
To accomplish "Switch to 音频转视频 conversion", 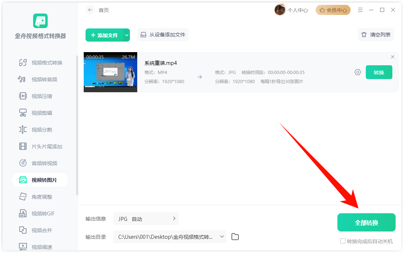I will [x=40, y=163].
